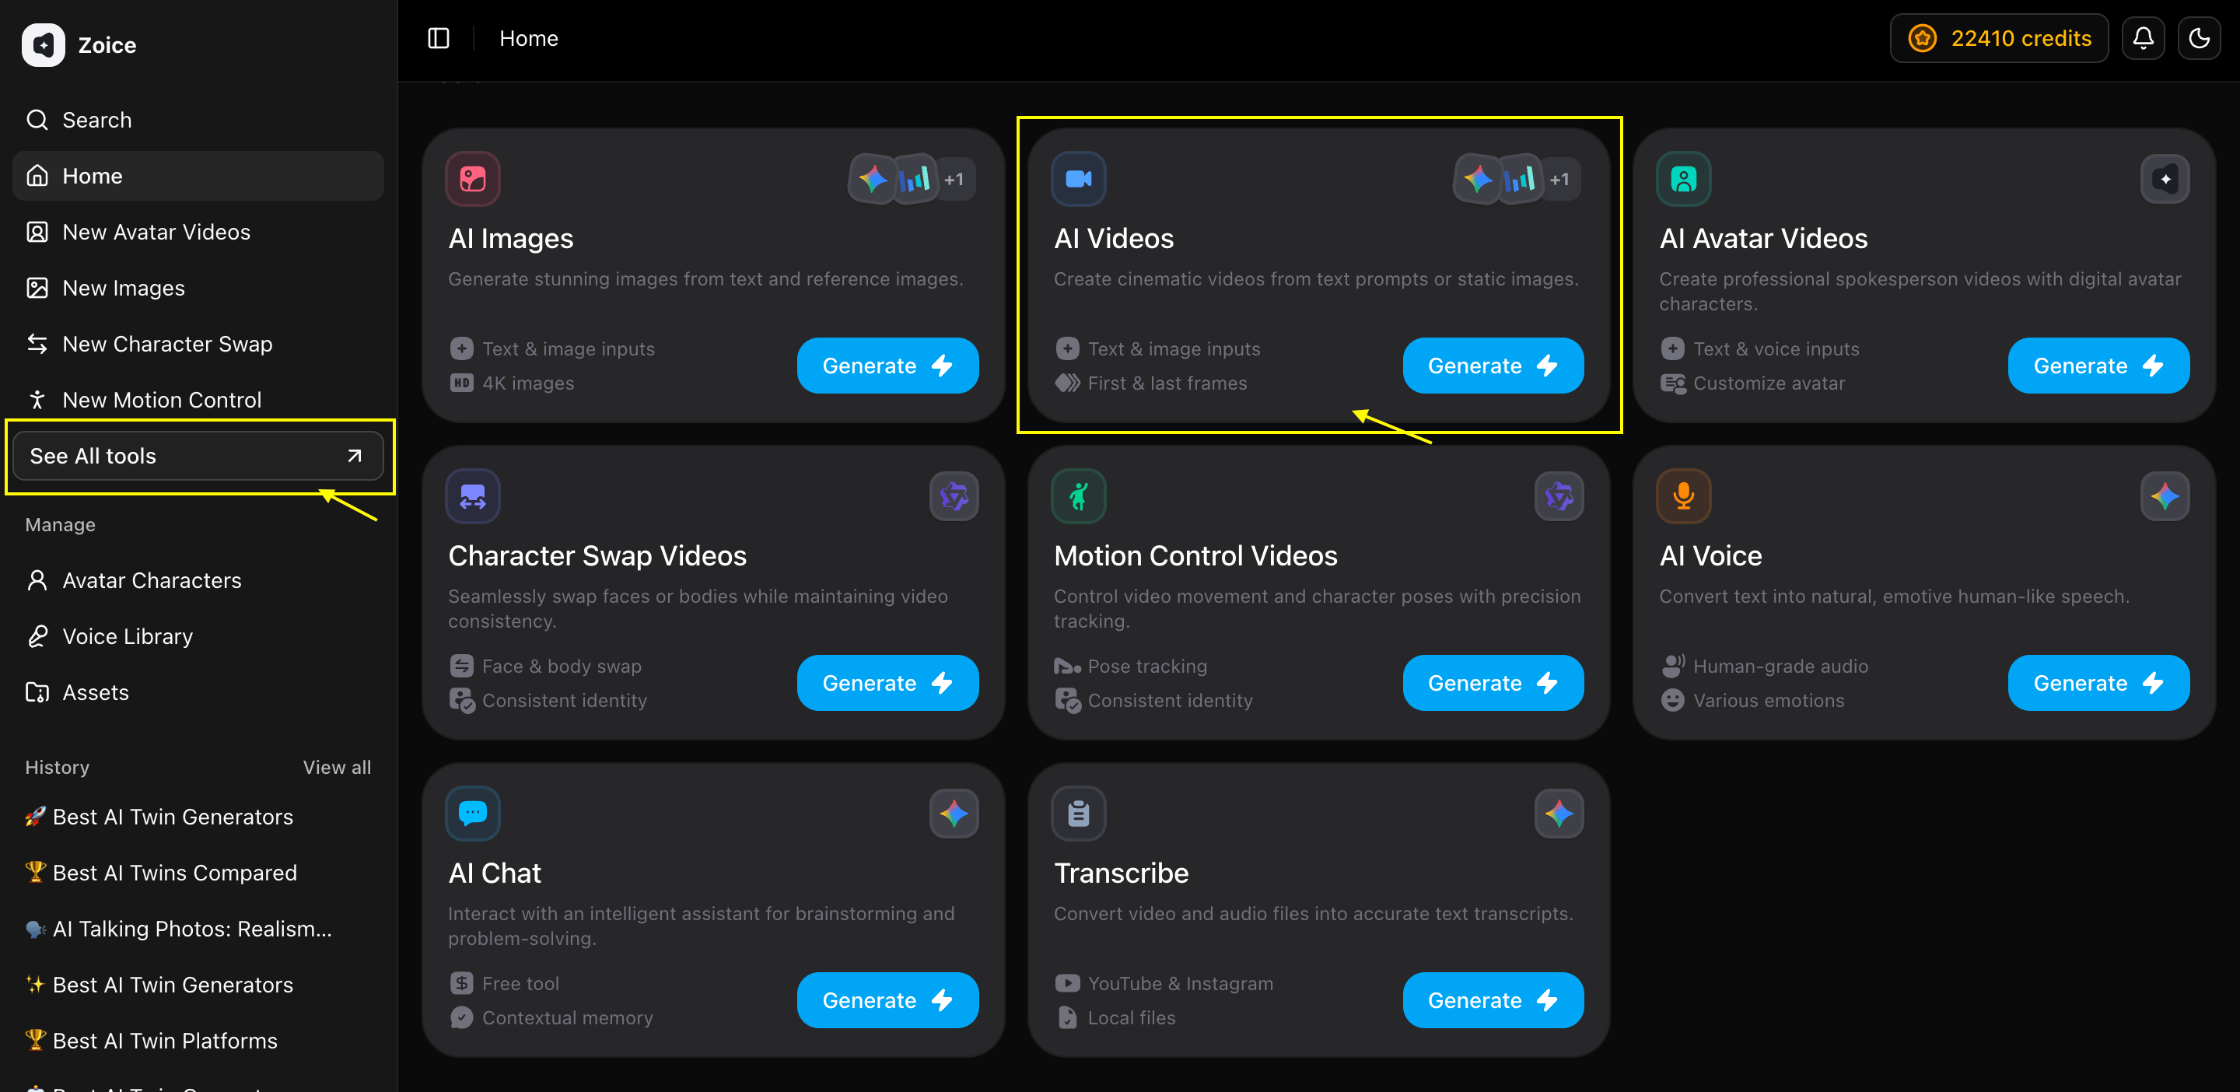Open the notifications bell
2240x1092 pixels.
pyautogui.click(x=2143, y=38)
